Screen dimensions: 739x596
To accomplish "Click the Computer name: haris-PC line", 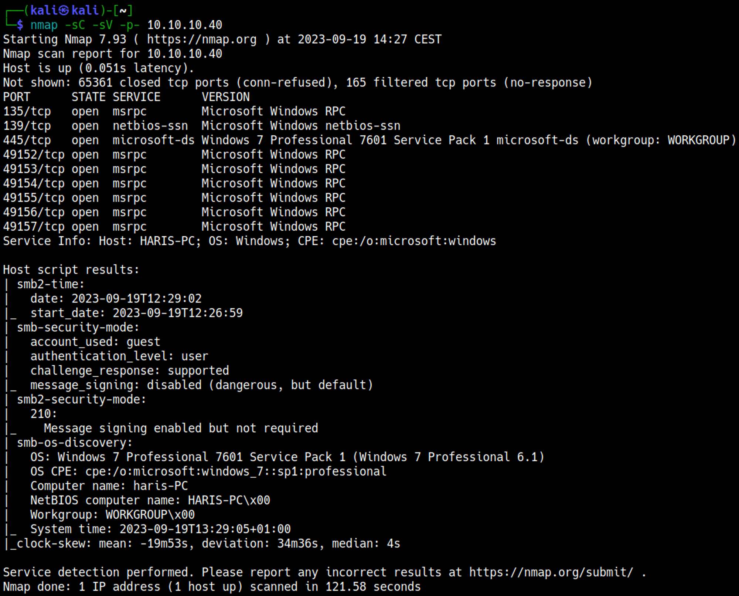I will coord(109,486).
